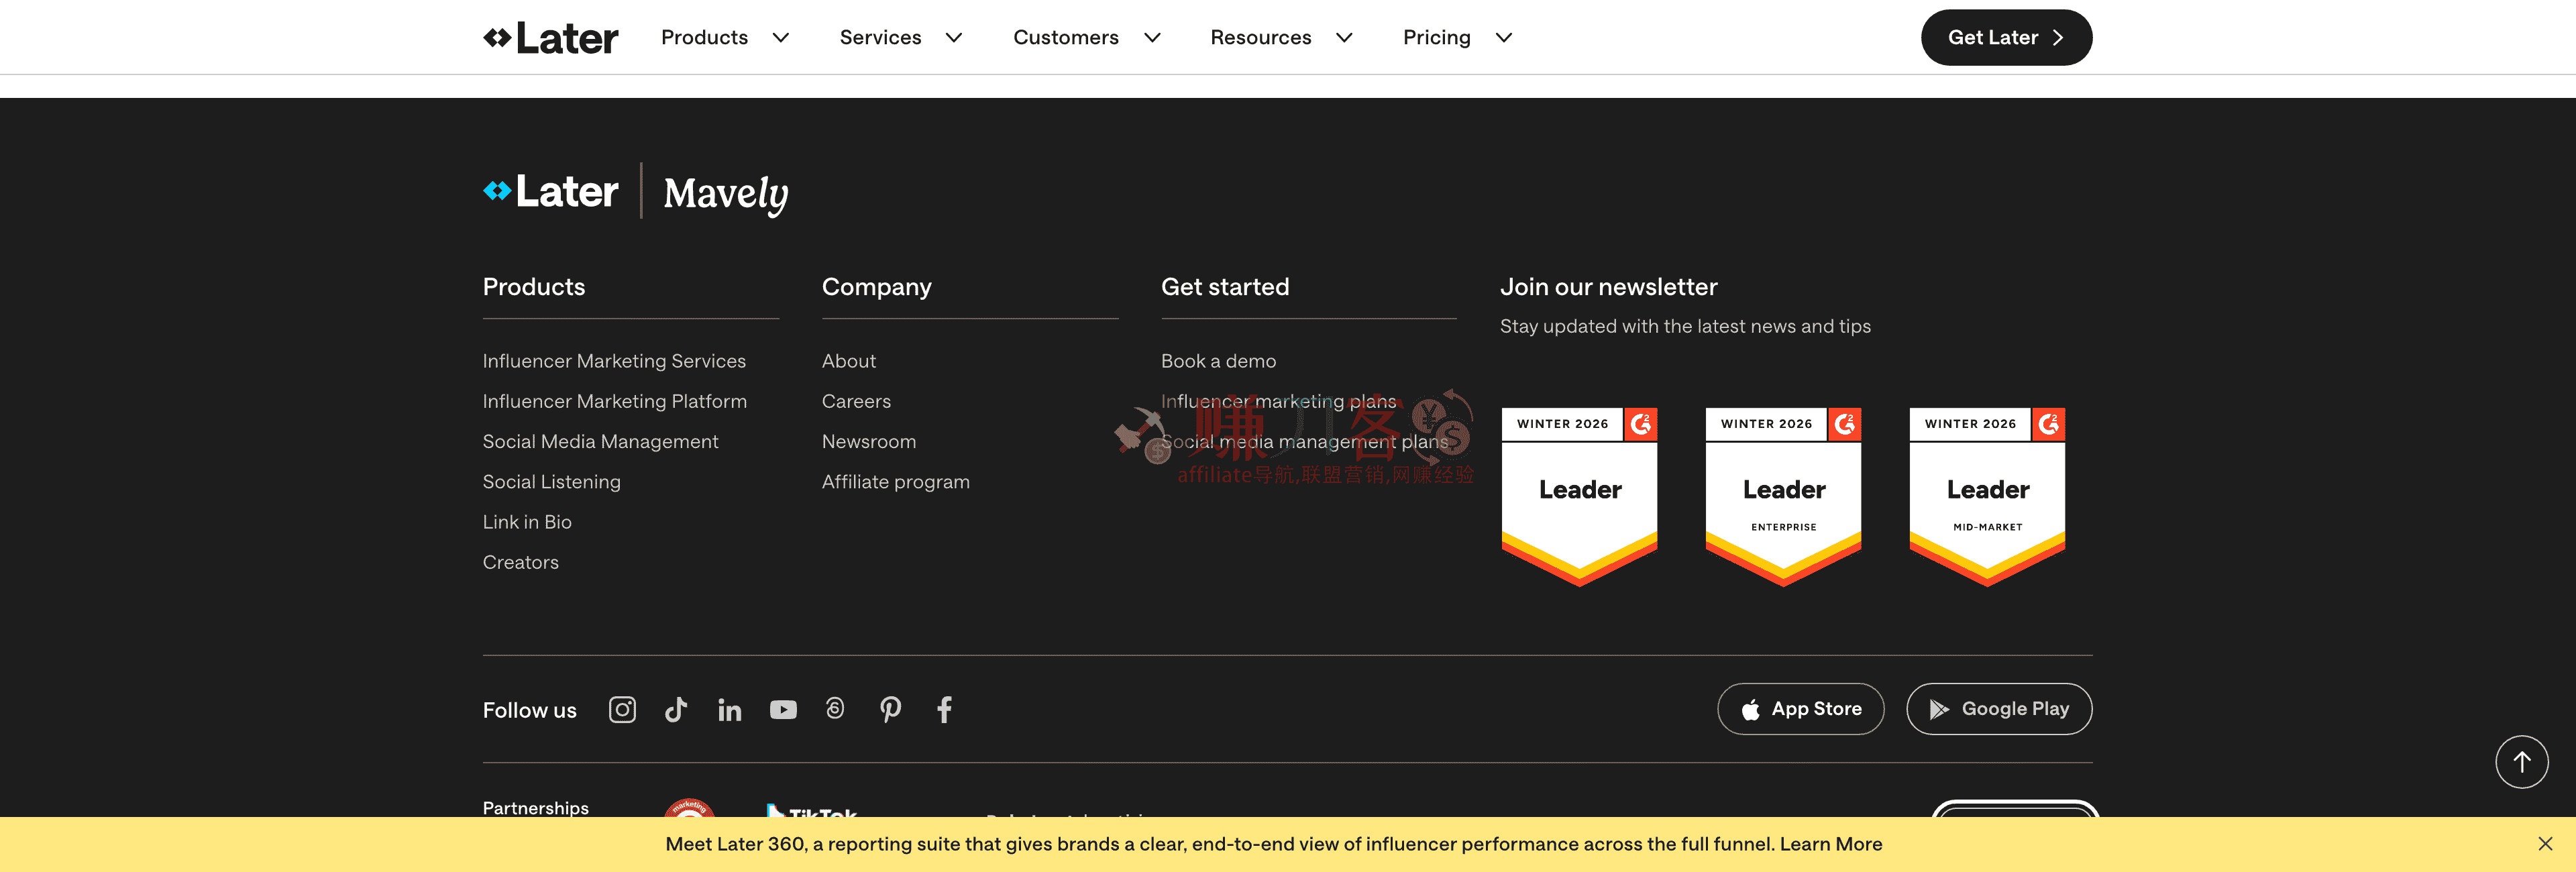
Task: Go to the Careers page
Action: coord(856,401)
